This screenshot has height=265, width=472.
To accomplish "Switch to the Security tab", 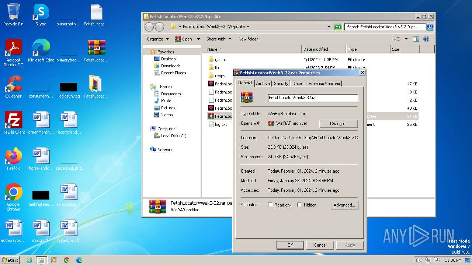I will point(281,84).
